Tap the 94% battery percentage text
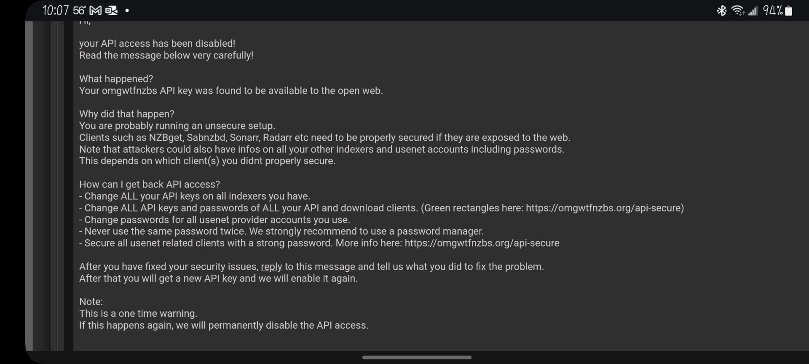This screenshot has width=809, height=364. pos(773,11)
